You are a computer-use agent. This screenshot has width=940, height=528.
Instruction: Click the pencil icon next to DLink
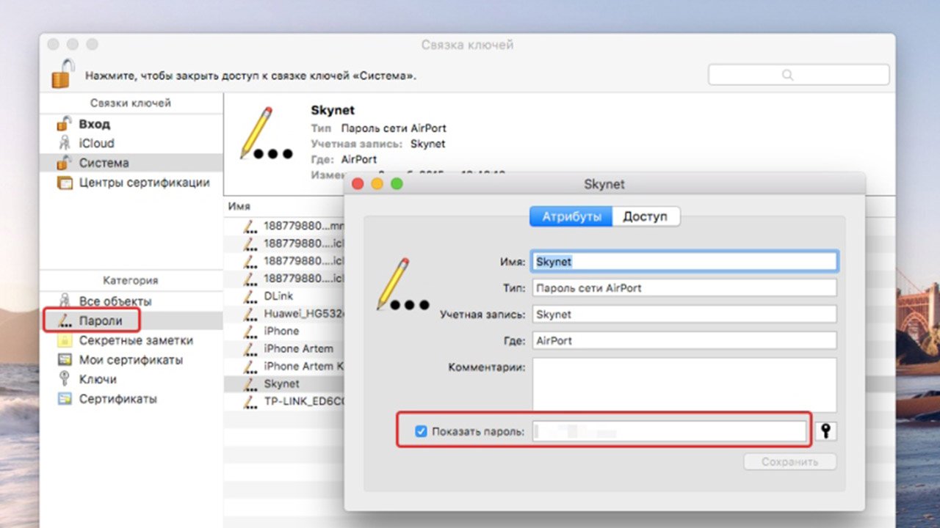250,296
